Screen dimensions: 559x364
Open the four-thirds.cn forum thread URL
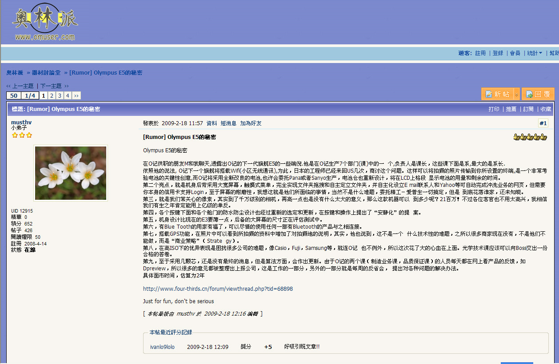coord(218,289)
